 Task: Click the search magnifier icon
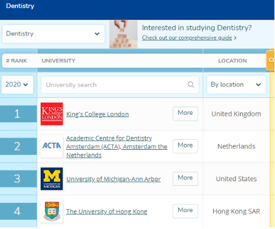[x=191, y=84]
